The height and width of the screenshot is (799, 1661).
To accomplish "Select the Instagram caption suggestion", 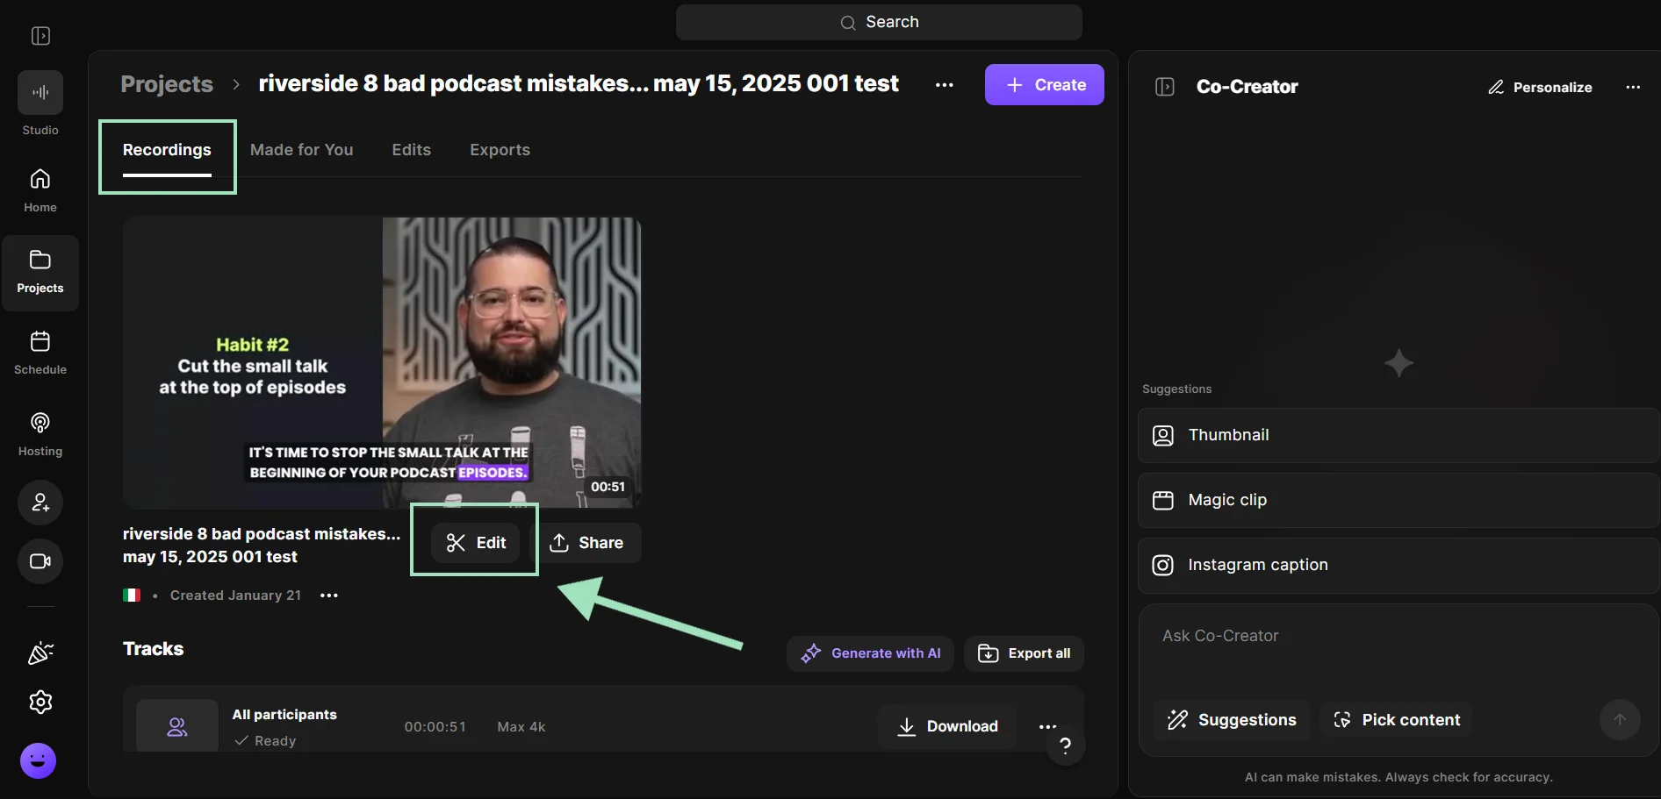I will click(x=1399, y=565).
